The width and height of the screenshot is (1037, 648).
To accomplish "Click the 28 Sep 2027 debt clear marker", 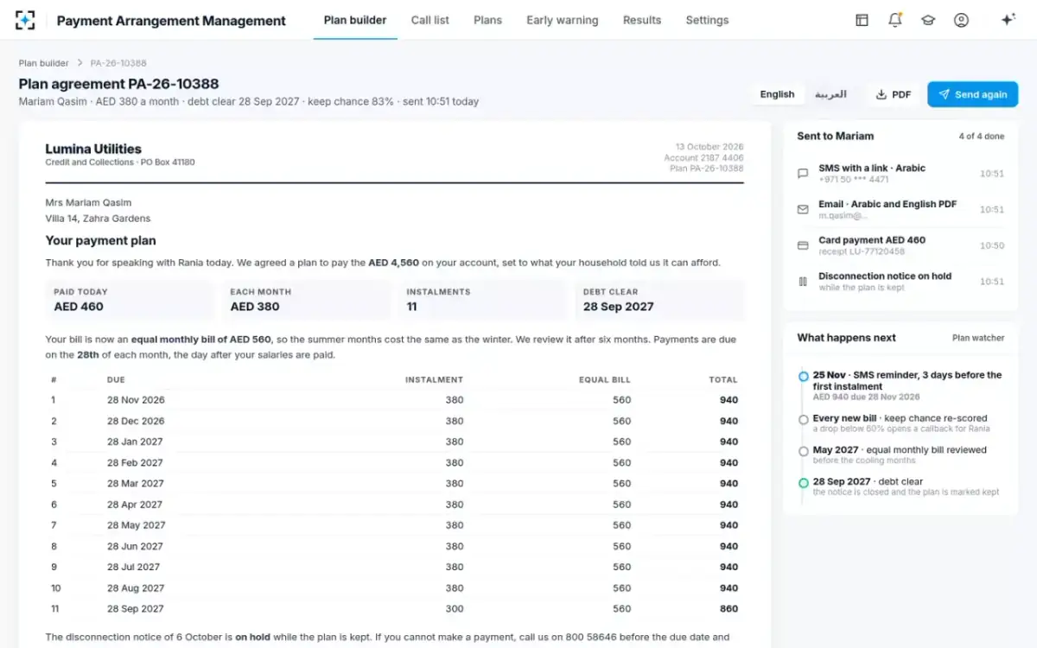I will (804, 482).
